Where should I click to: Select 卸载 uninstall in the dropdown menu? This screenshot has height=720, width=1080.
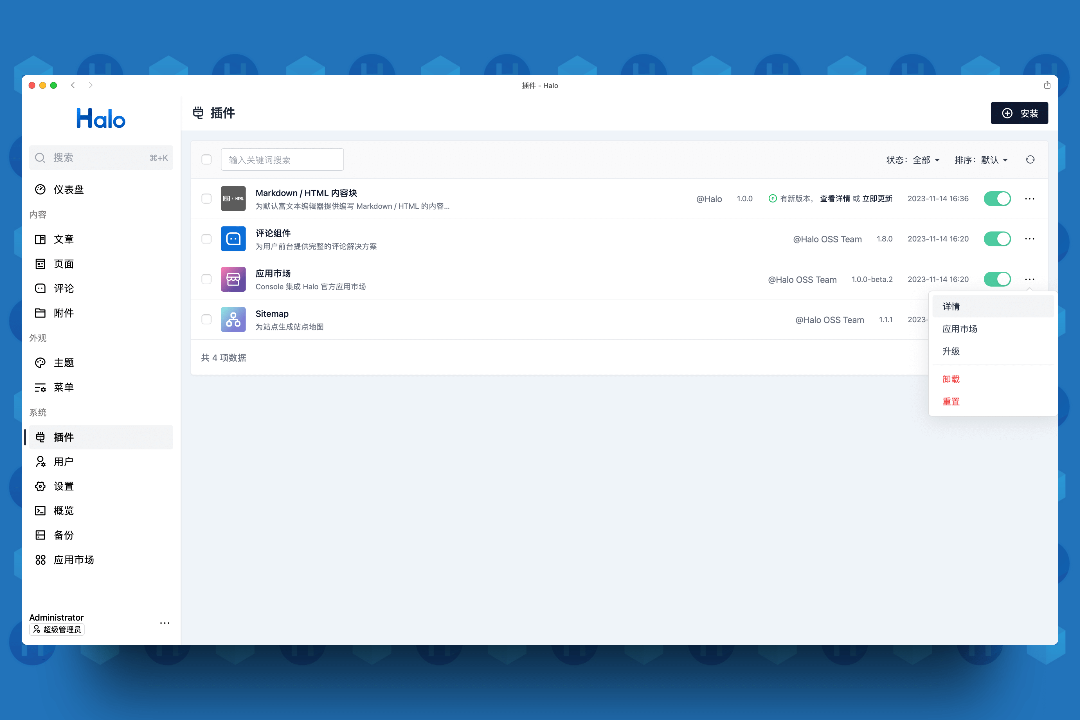pos(993,379)
